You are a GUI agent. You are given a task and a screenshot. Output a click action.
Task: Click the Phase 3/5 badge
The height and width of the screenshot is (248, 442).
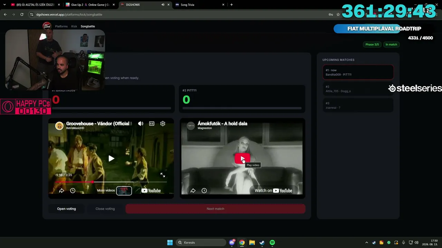click(x=372, y=44)
